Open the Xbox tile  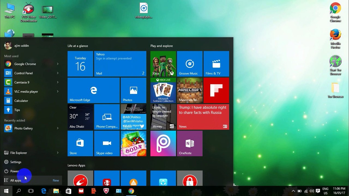click(x=163, y=64)
